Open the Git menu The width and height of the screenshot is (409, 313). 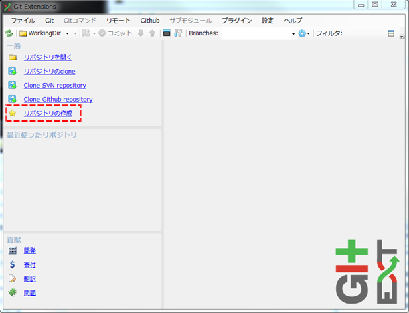pyautogui.click(x=49, y=21)
